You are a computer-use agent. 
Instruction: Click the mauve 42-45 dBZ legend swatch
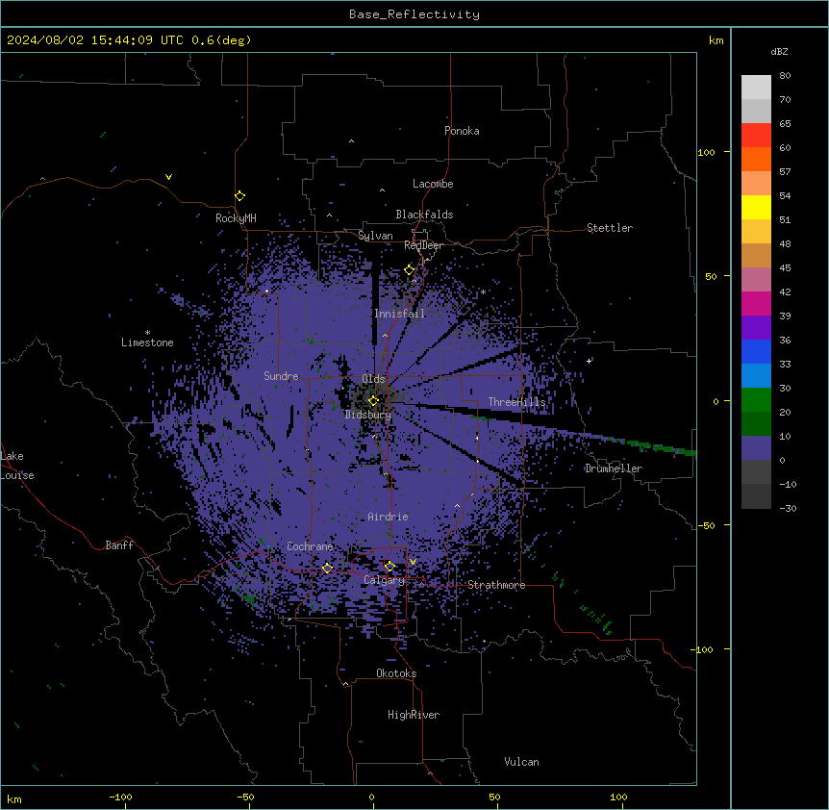756,280
